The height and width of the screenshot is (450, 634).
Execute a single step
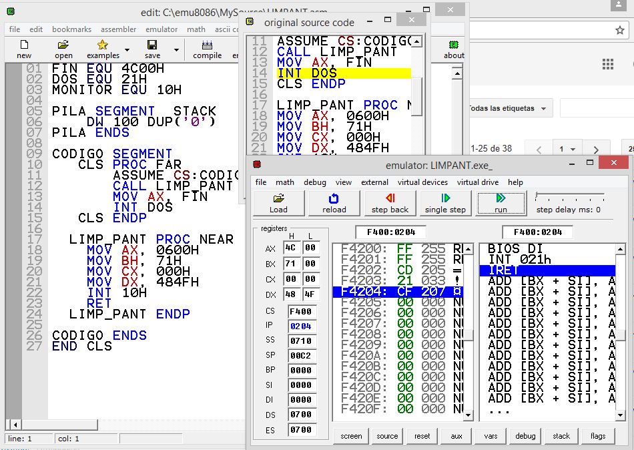click(445, 203)
